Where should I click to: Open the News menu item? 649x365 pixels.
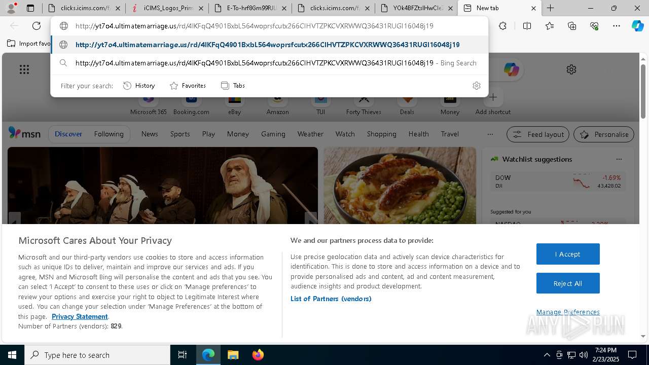pyautogui.click(x=150, y=134)
